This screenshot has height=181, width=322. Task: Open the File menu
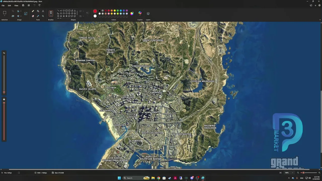point(3,5)
